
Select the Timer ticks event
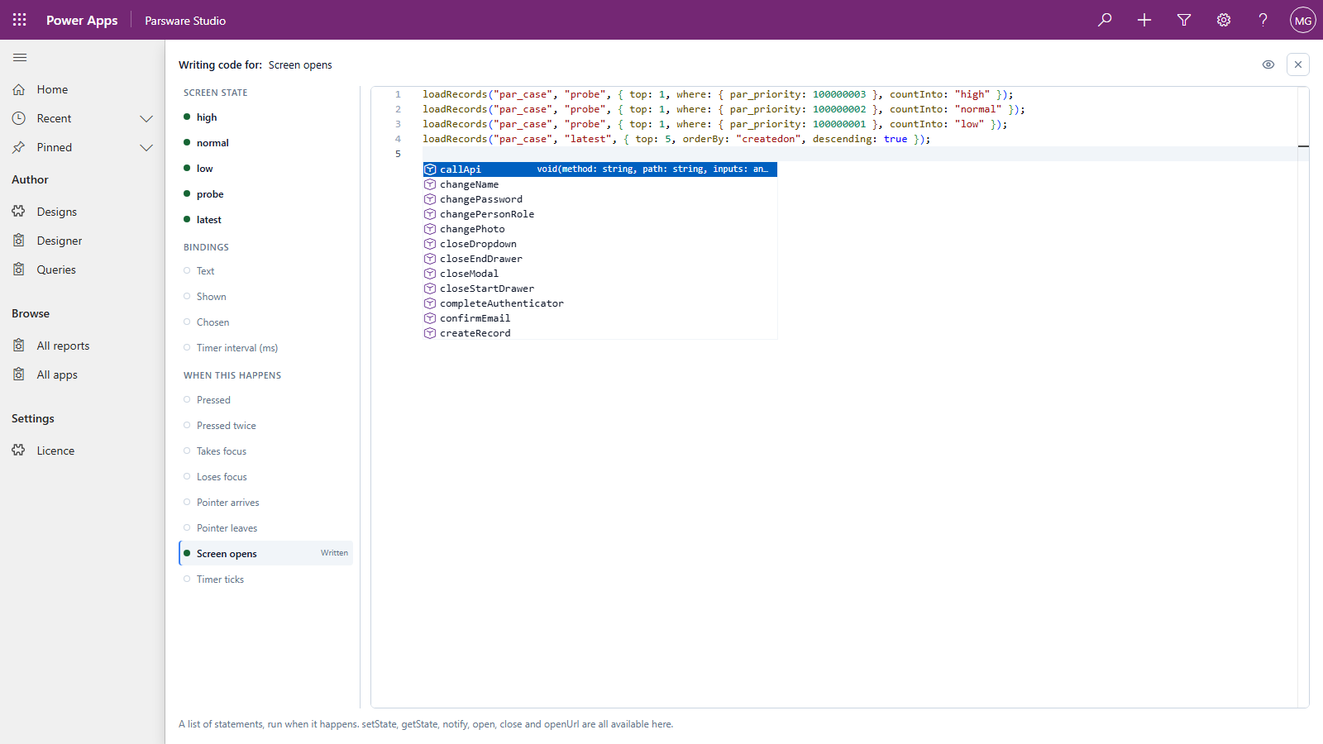tap(265, 579)
